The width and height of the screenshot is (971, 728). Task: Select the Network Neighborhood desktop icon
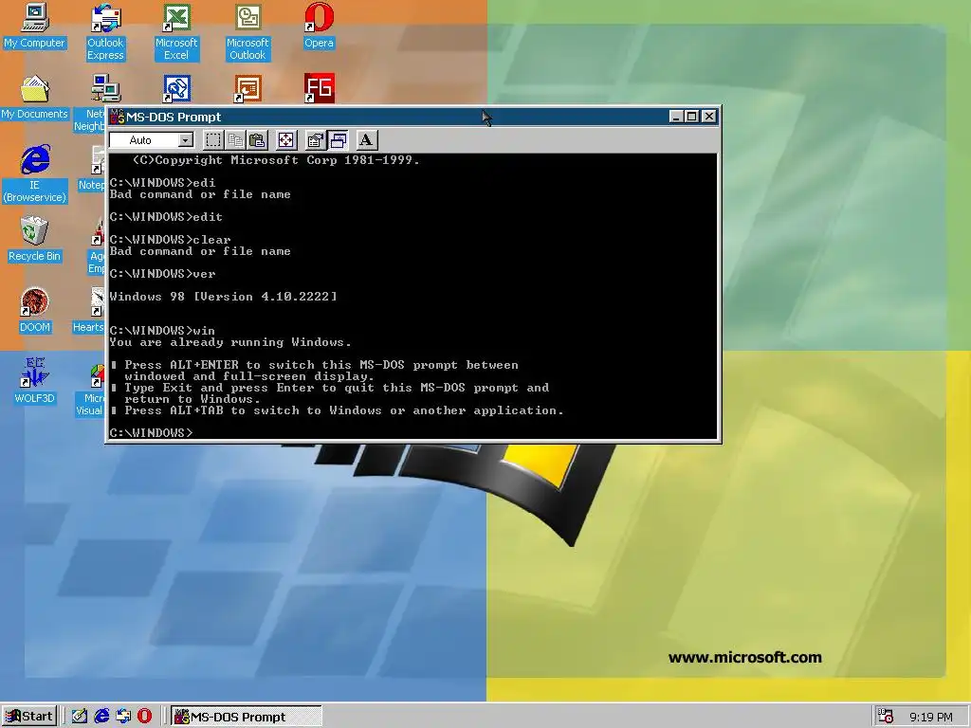click(106, 89)
